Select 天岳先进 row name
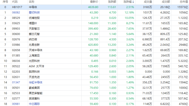189x106 pixels. (x=34, y=77)
